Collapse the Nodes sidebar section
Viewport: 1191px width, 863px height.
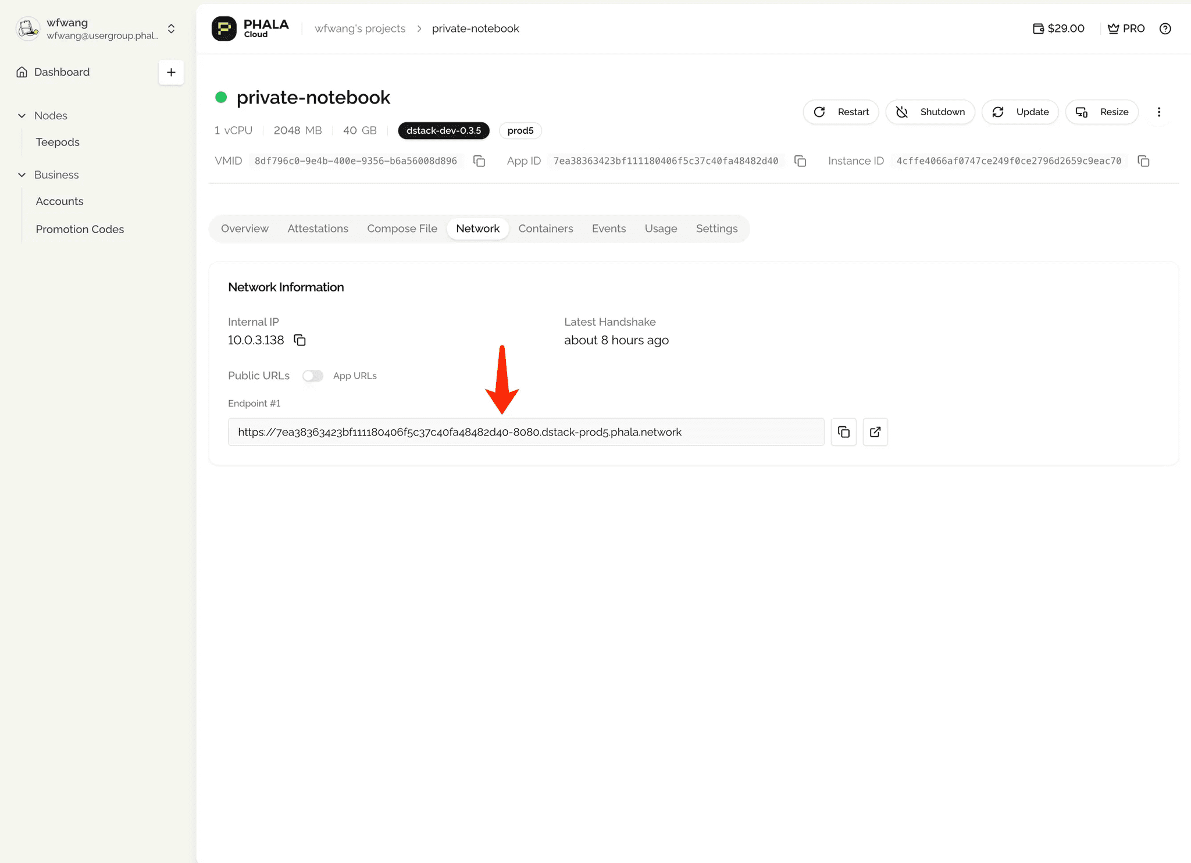pos(22,116)
